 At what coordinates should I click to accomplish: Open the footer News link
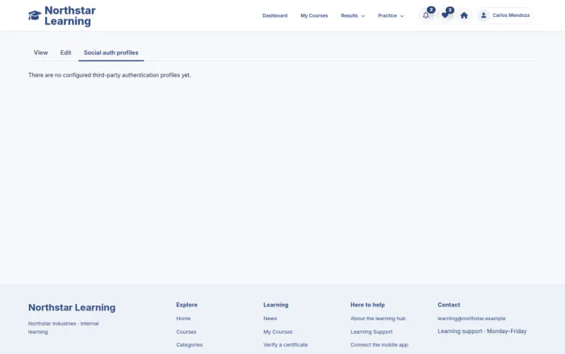tap(270, 318)
